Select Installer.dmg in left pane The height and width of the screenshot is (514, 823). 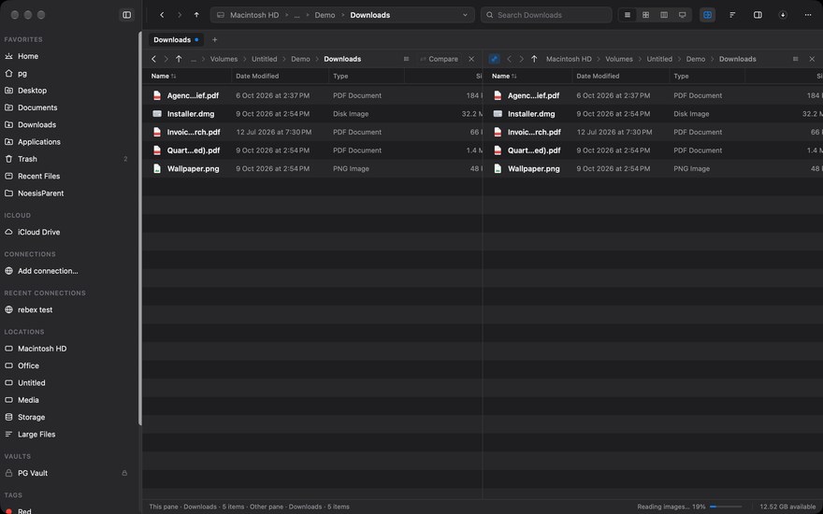coord(312,114)
